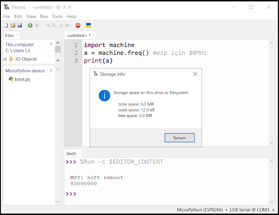Click the Shell prompt input line

(167, 194)
